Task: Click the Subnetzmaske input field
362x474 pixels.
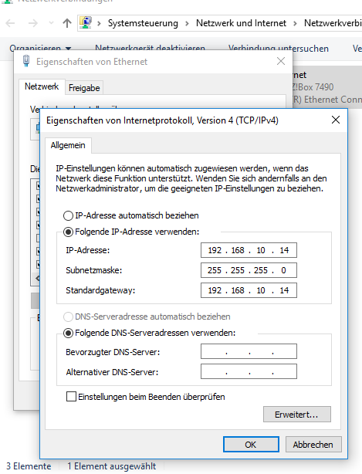Action: point(249,270)
